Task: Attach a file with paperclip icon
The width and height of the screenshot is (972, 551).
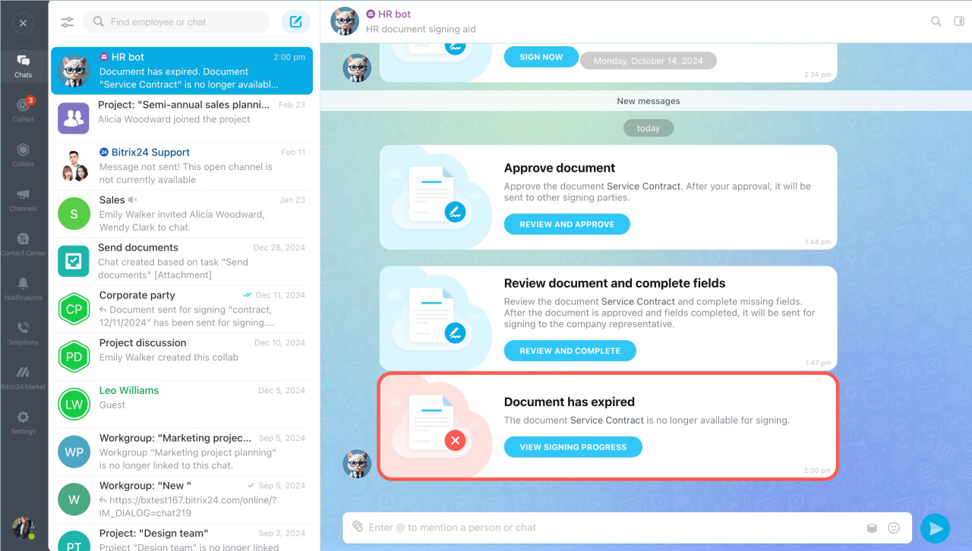Action: (357, 527)
